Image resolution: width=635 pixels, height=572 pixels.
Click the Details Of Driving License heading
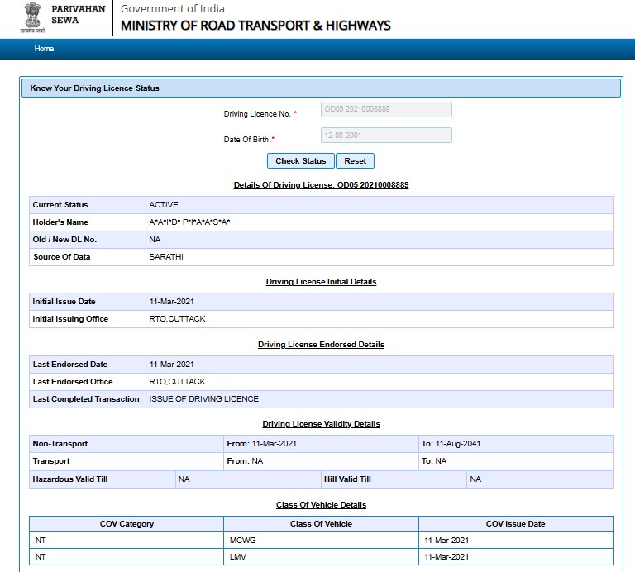(x=321, y=184)
